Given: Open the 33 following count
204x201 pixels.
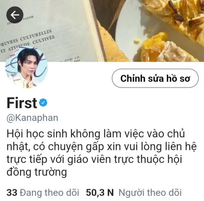Looking at the screenshot, I should [12, 193].
